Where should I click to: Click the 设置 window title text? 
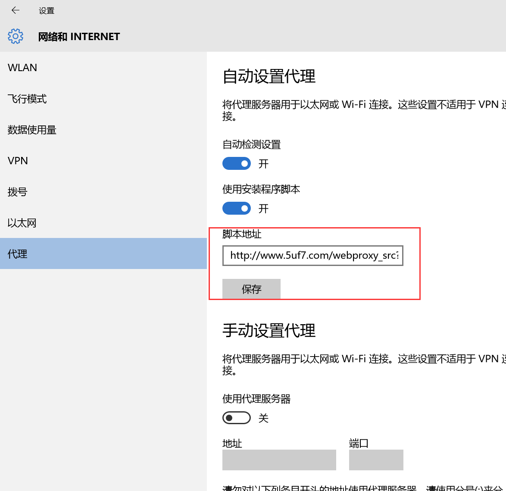47,11
